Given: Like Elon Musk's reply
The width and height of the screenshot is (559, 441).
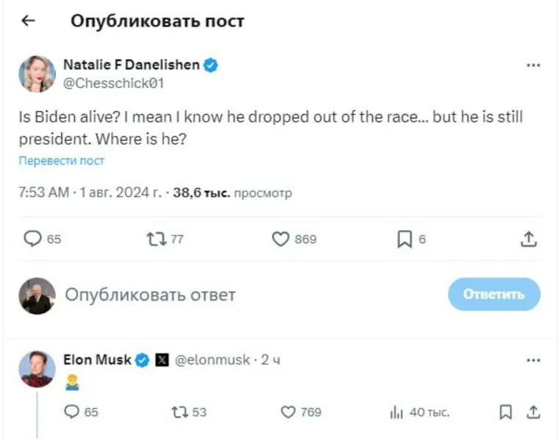Looking at the screenshot, I should pos(289,412).
